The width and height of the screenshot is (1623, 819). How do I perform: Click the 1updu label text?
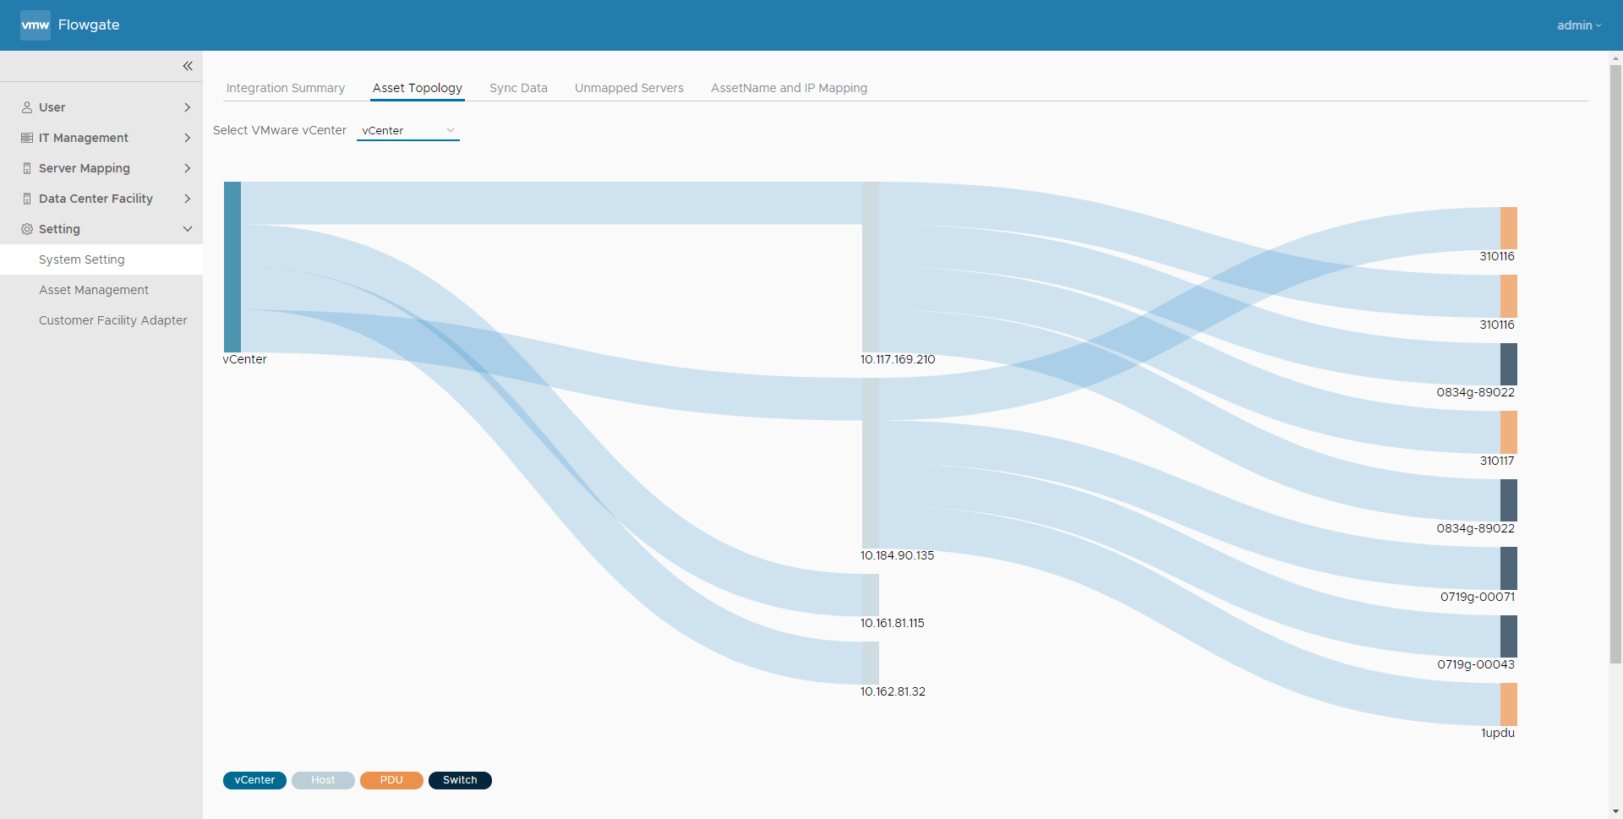pos(1498,733)
